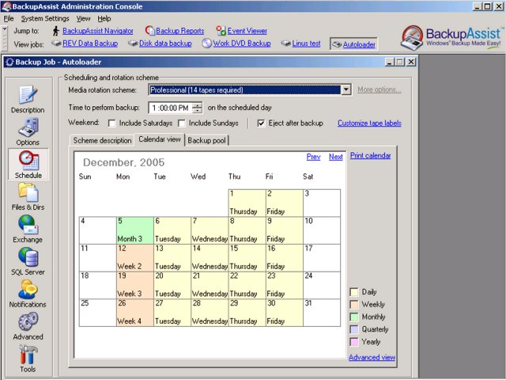
Task: Open REV Data Backup job link
Action: [x=90, y=43]
